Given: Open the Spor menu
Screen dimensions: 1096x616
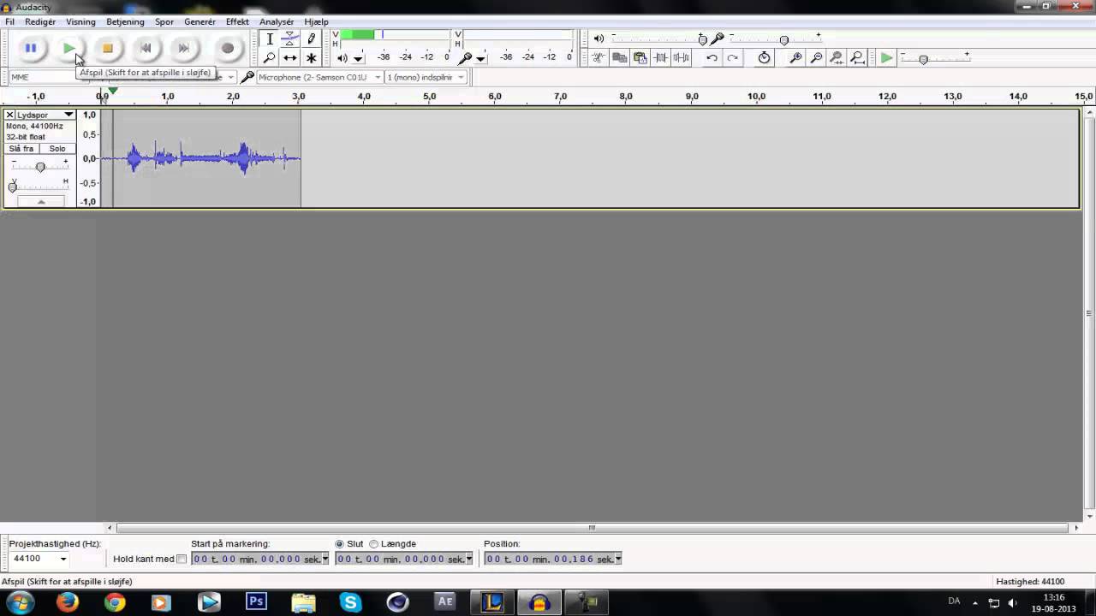Looking at the screenshot, I should pos(164,21).
